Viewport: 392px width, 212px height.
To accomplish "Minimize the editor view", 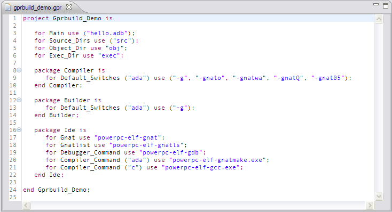I will tap(376, 4).
